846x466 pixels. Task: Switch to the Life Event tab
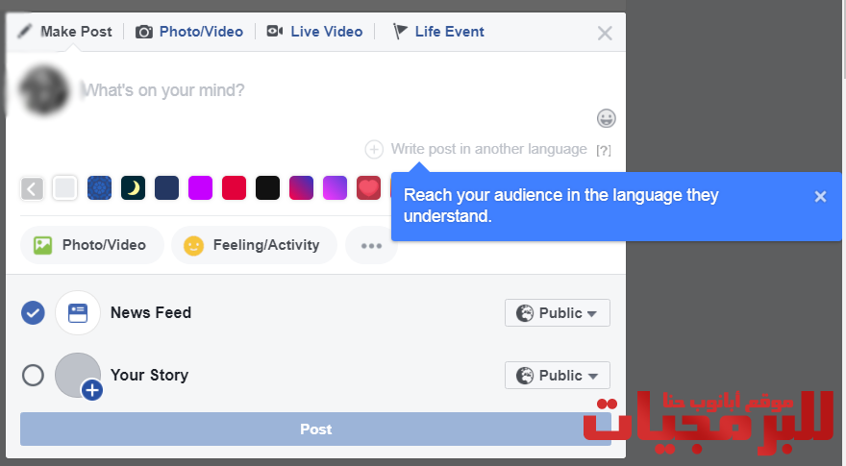tap(438, 32)
